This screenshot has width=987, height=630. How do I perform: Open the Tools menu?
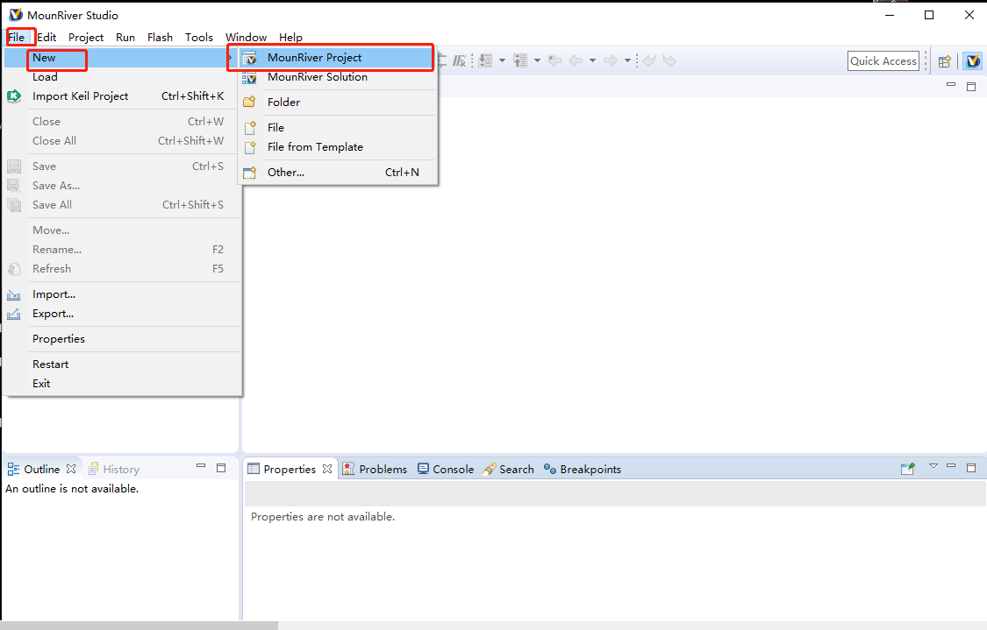pos(199,37)
